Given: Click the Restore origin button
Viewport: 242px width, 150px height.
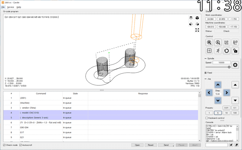Looking at the screenshot, I should [x=209, y=51].
